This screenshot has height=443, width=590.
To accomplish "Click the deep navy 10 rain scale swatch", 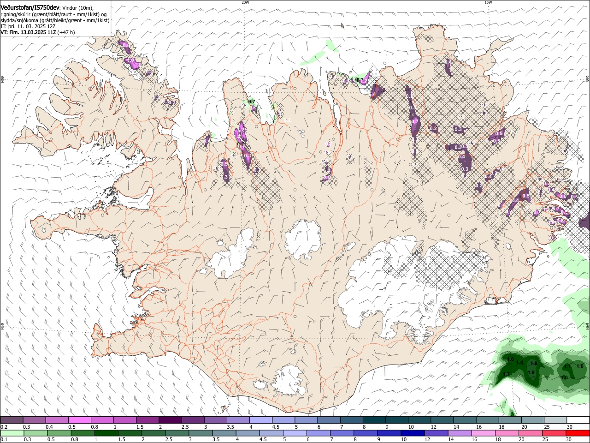I will [412, 433].
